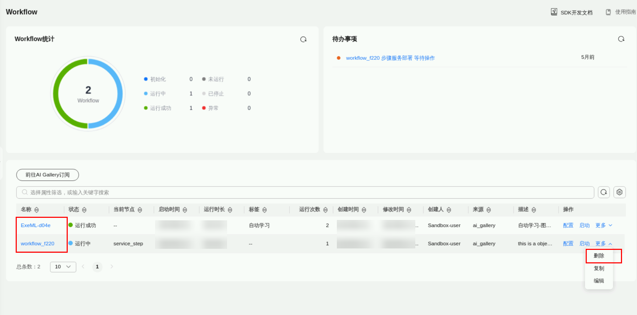637x315 pixels.
Task: Sort by 创建时间 column icon
Action: [364, 210]
